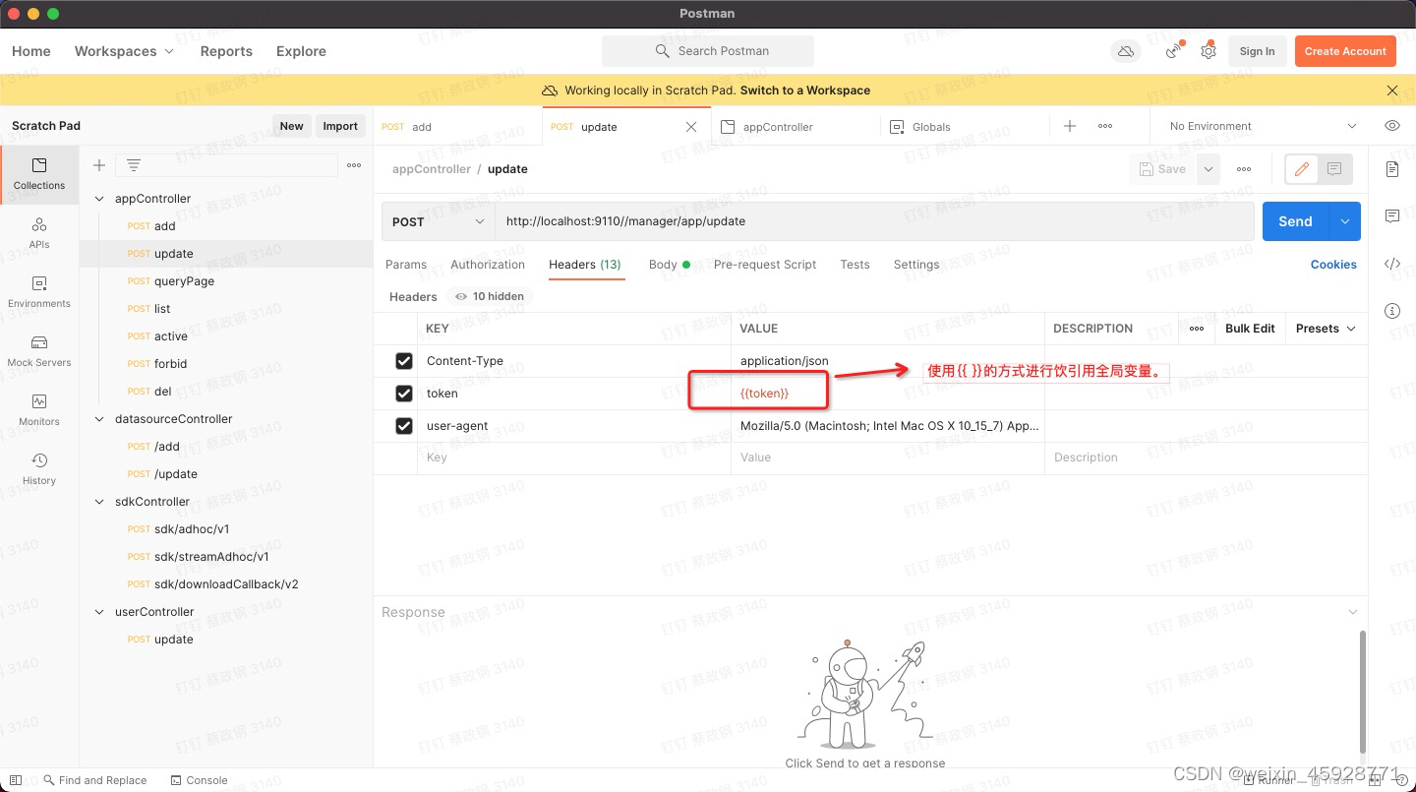Click the Sign In button
The width and height of the screenshot is (1416, 792).
pyautogui.click(x=1257, y=51)
